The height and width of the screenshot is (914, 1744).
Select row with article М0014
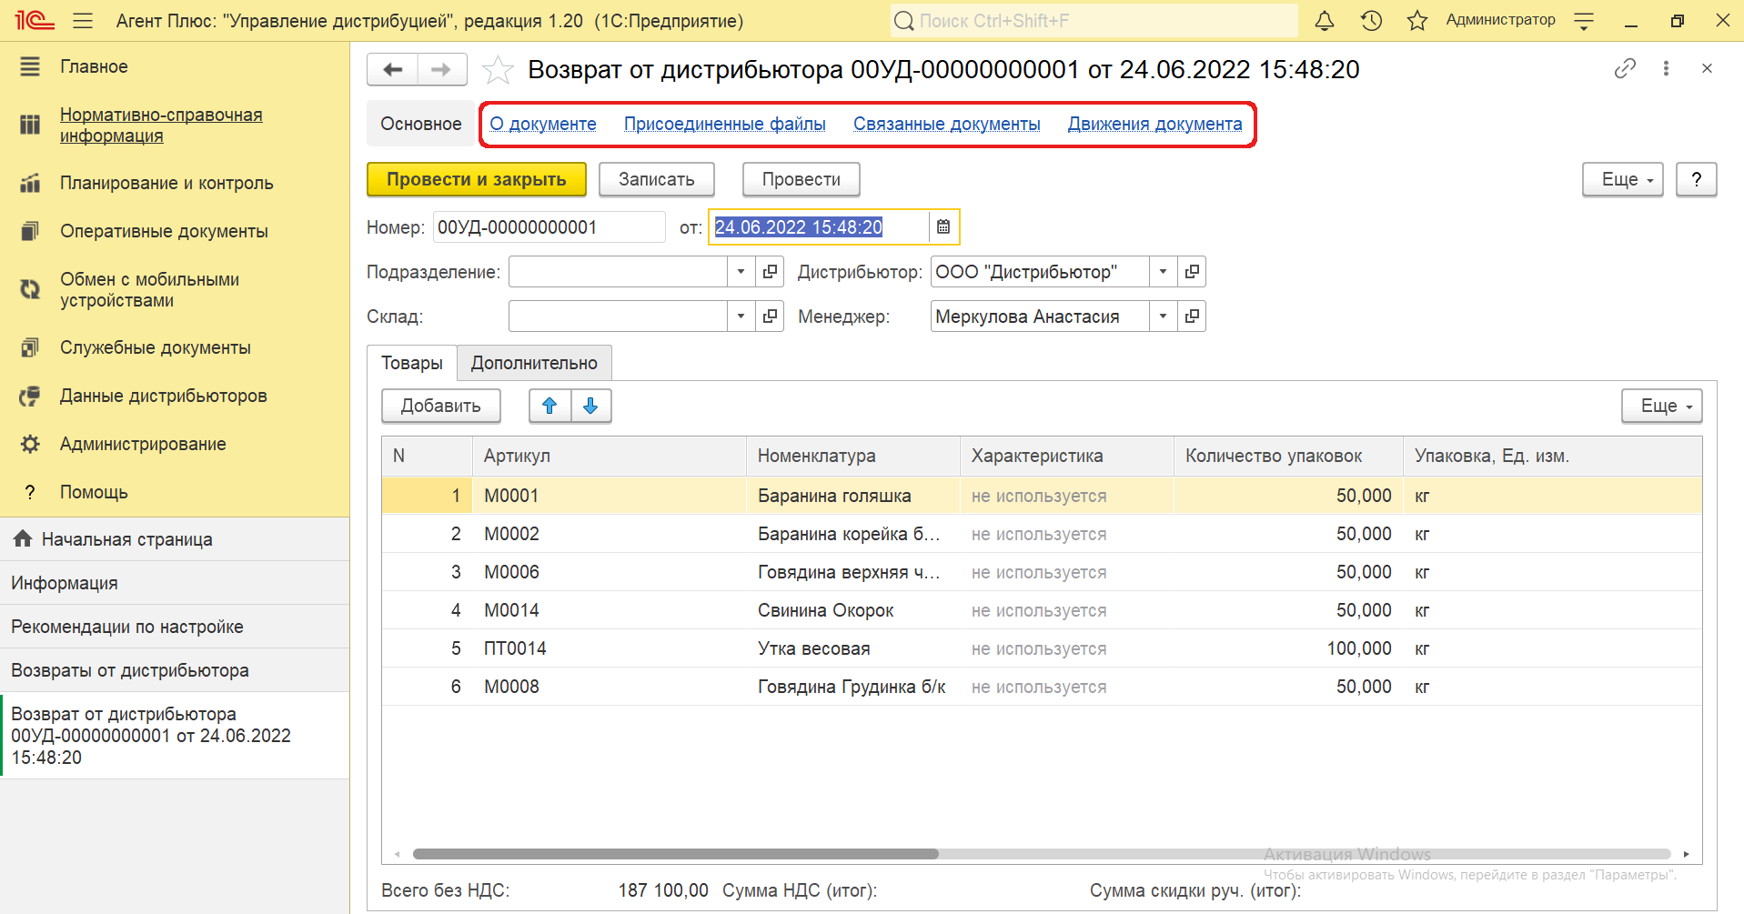click(1042, 610)
